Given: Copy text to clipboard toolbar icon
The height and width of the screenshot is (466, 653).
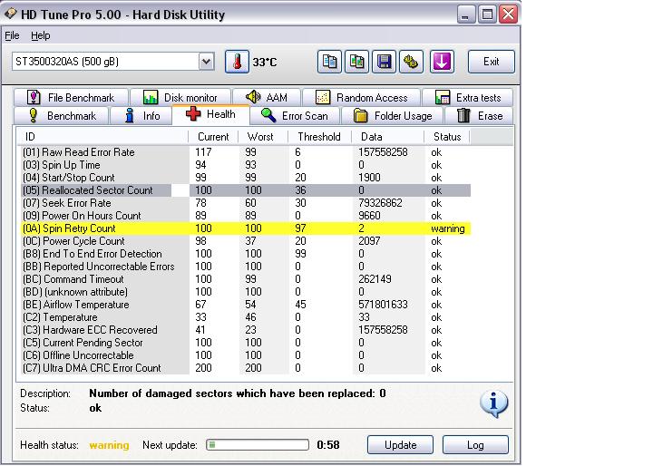Looking at the screenshot, I should 329,62.
